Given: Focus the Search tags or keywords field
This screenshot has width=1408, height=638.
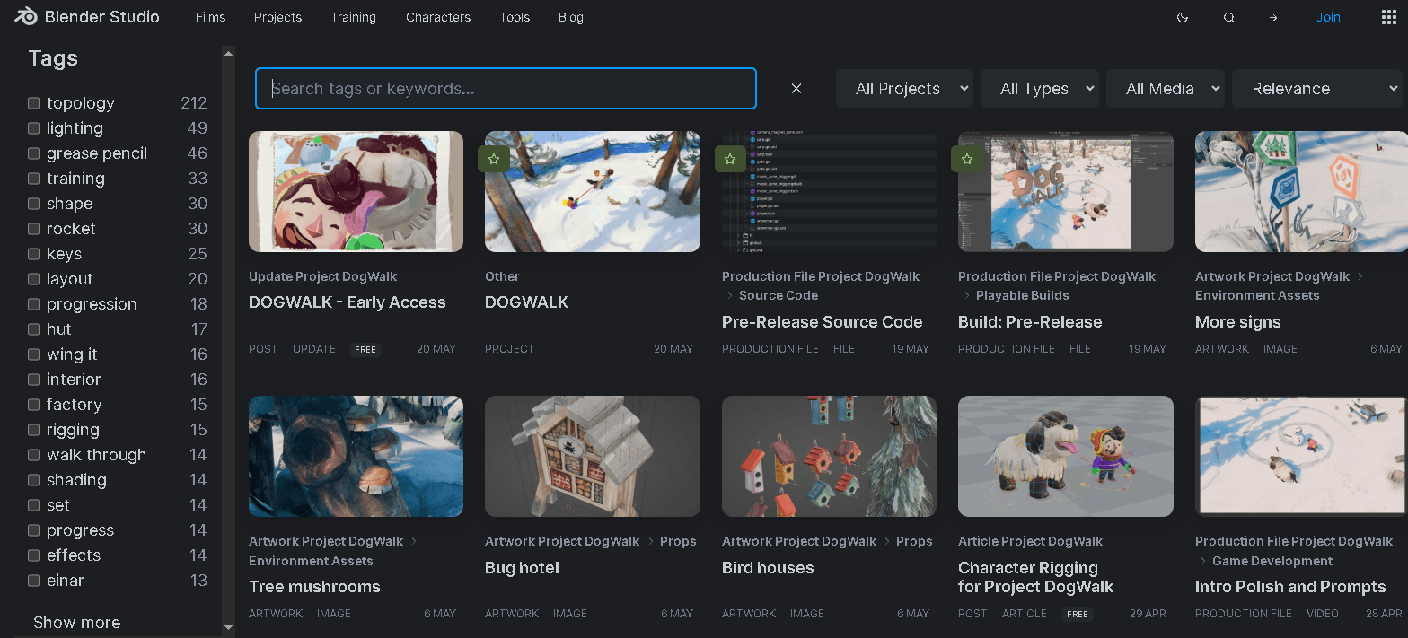Looking at the screenshot, I should point(506,89).
